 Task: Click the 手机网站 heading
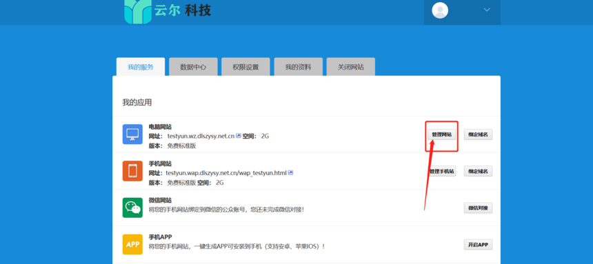(x=160, y=163)
